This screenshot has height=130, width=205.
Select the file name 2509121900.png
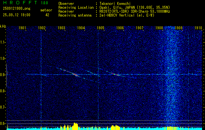click(x=17, y=8)
